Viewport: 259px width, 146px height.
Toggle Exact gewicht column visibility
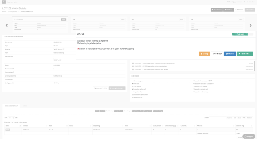[x=147, y=111]
